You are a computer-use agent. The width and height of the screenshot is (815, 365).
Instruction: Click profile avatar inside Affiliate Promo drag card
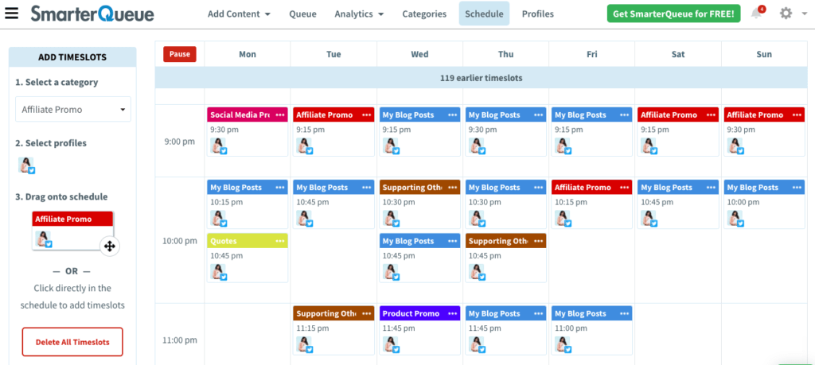click(x=44, y=239)
